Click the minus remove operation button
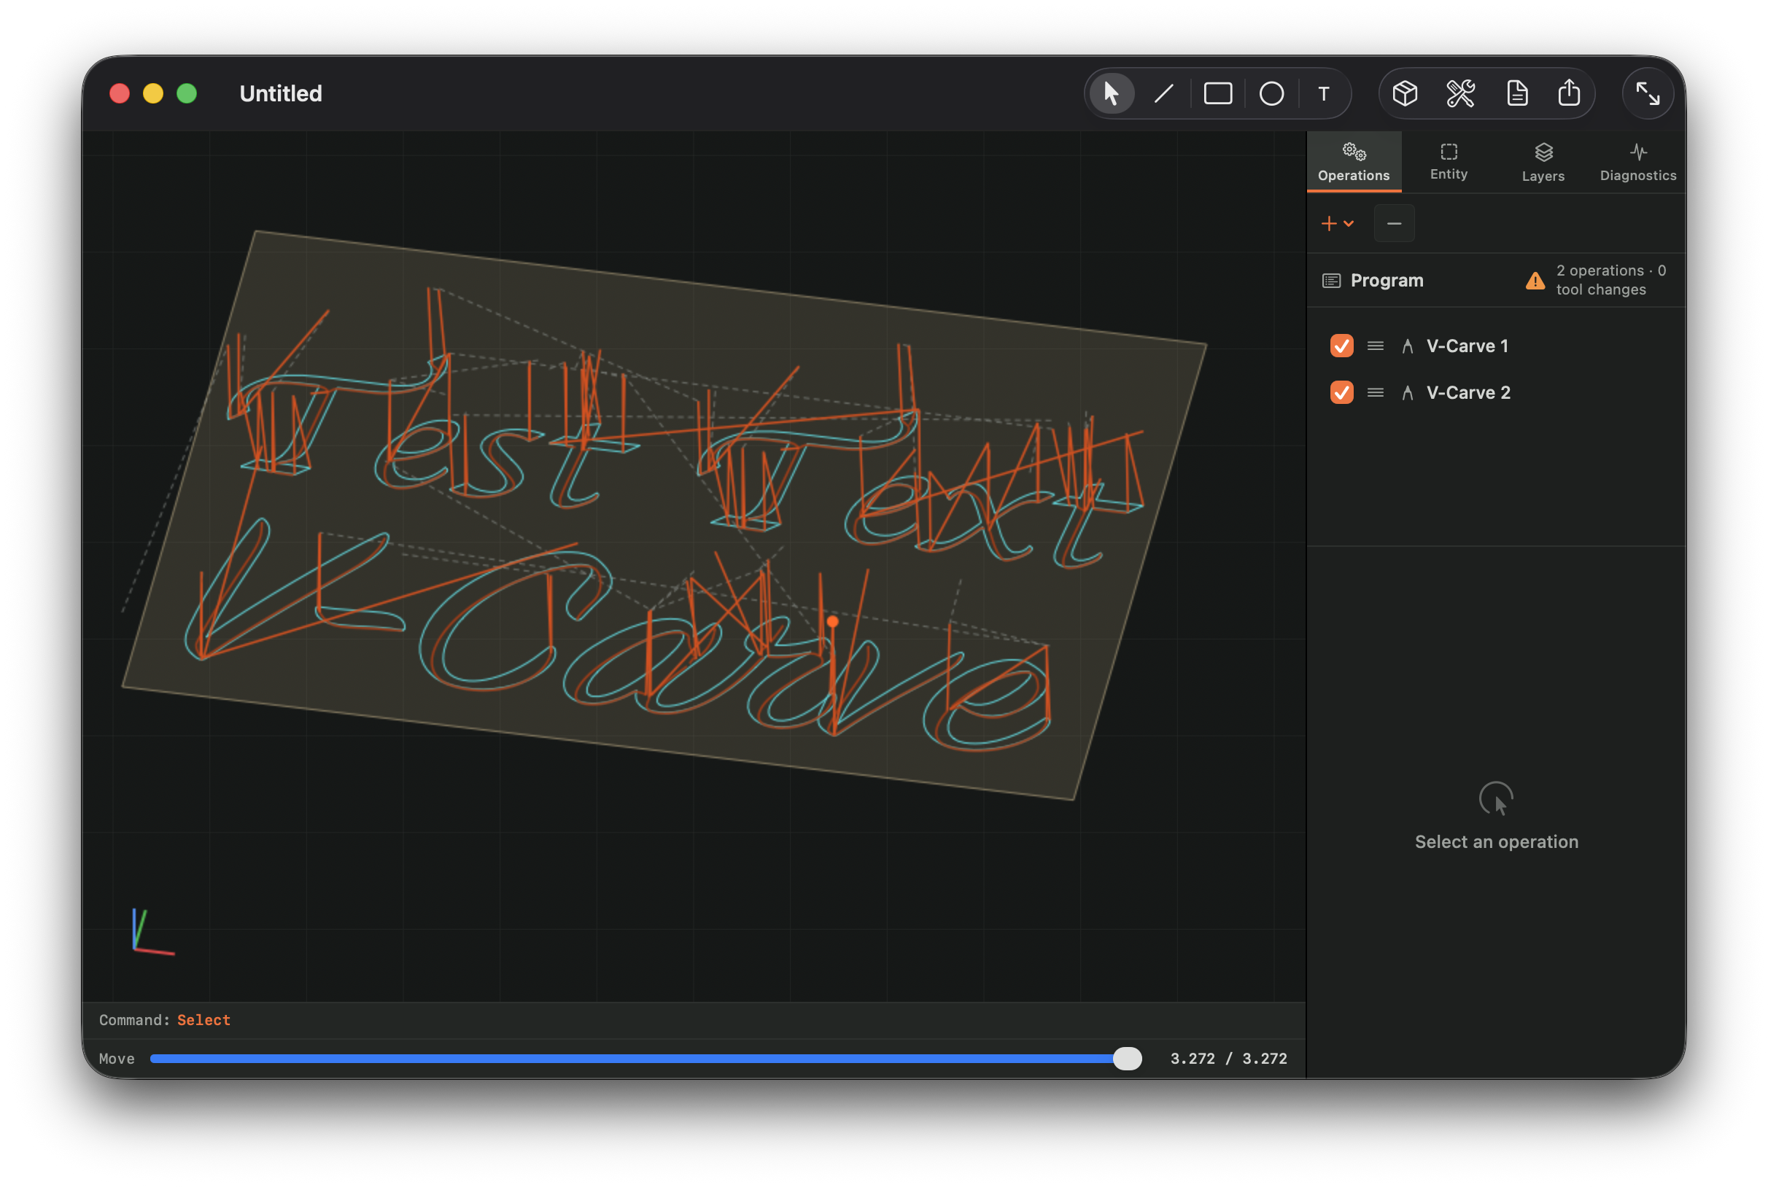 click(1394, 223)
